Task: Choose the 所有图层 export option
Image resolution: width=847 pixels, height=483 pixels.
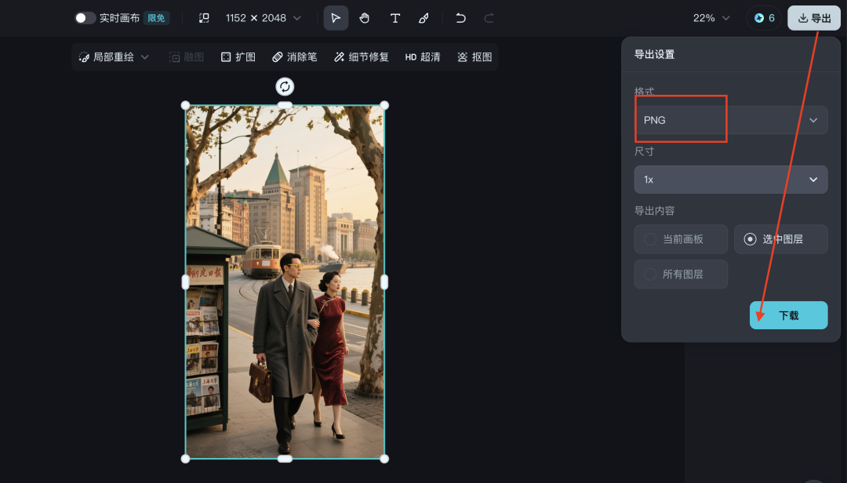Action: [x=681, y=274]
